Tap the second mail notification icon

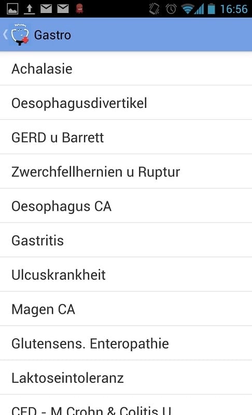tap(63, 9)
